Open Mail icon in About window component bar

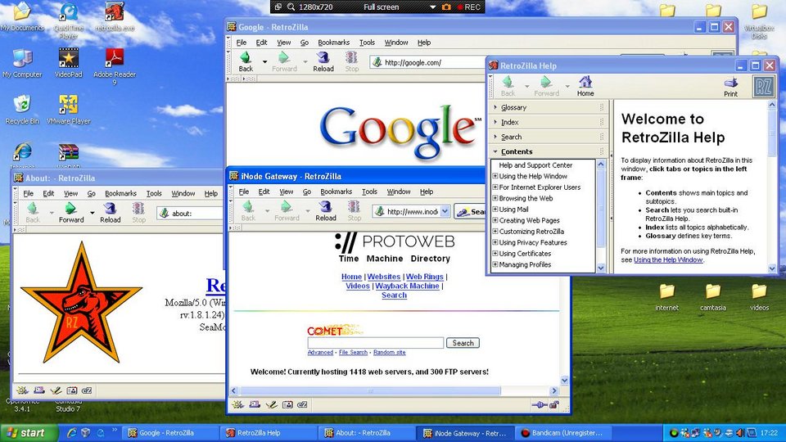coord(39,390)
